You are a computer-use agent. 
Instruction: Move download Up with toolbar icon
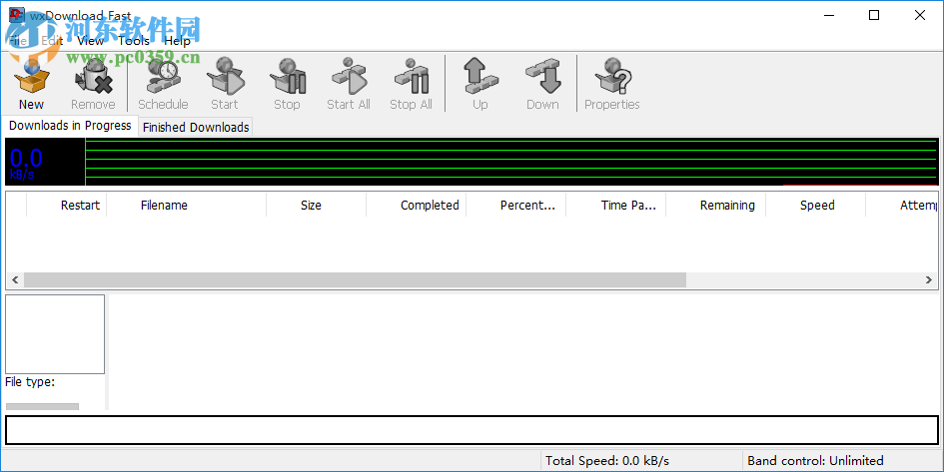click(x=480, y=83)
